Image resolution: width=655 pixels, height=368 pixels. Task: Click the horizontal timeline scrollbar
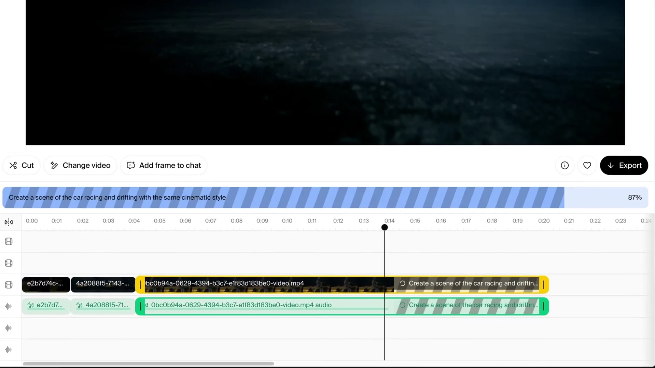coord(148,364)
